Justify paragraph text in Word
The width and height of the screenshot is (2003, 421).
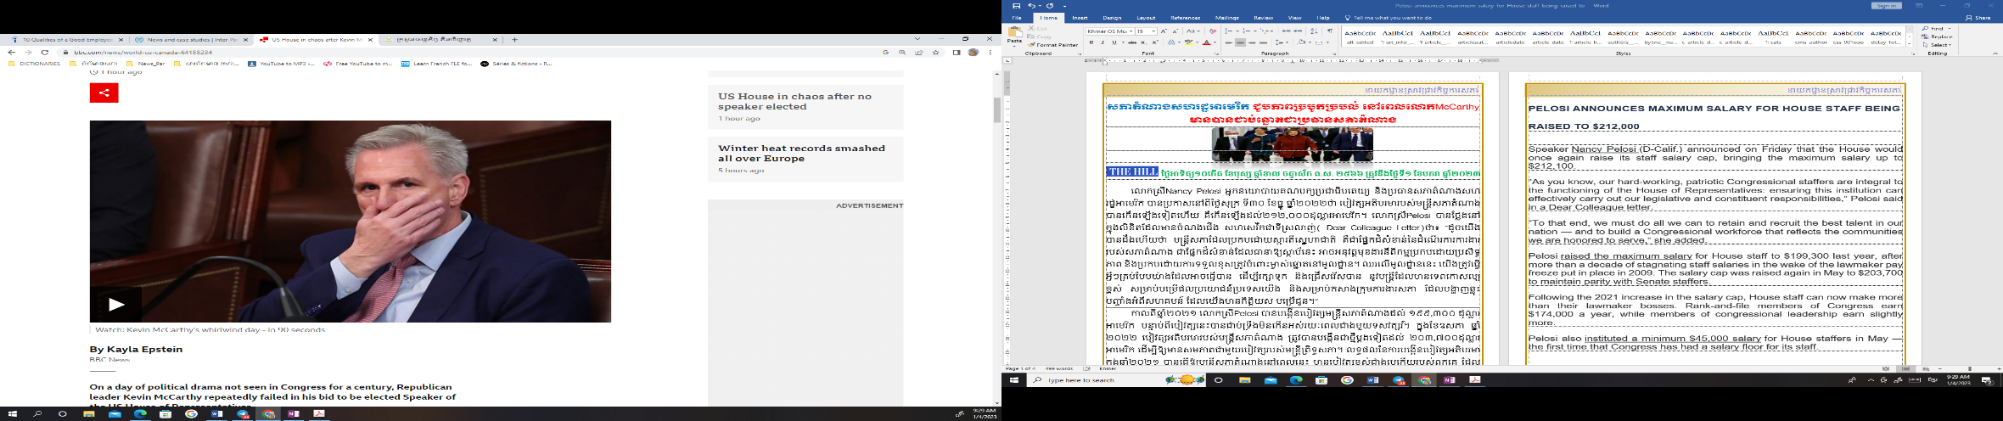pos(1263,42)
